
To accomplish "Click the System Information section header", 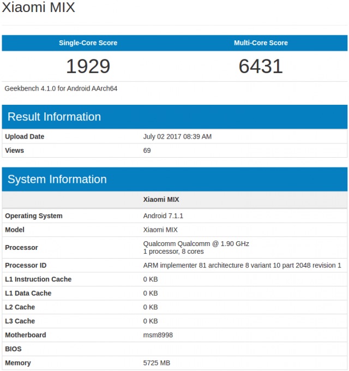I will click(x=57, y=179).
